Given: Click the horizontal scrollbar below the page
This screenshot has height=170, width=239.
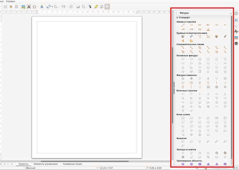Looking at the screenshot, I should click(85, 161).
